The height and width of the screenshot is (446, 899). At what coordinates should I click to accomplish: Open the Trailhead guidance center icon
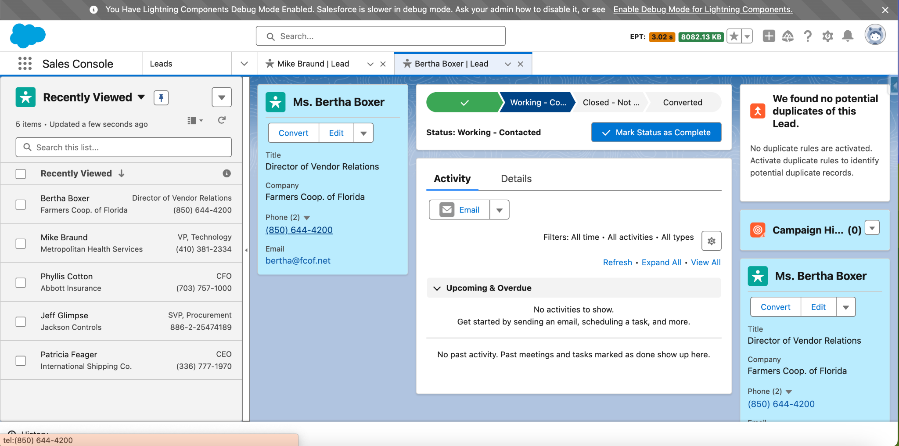click(788, 36)
